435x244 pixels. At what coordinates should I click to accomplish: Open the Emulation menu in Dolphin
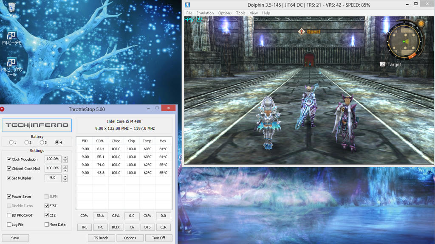pyautogui.click(x=205, y=13)
